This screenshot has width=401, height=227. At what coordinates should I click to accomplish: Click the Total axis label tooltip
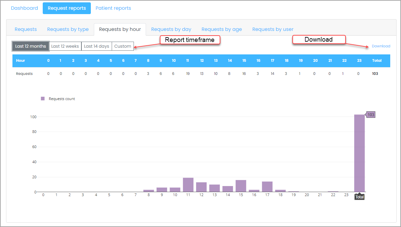click(359, 197)
